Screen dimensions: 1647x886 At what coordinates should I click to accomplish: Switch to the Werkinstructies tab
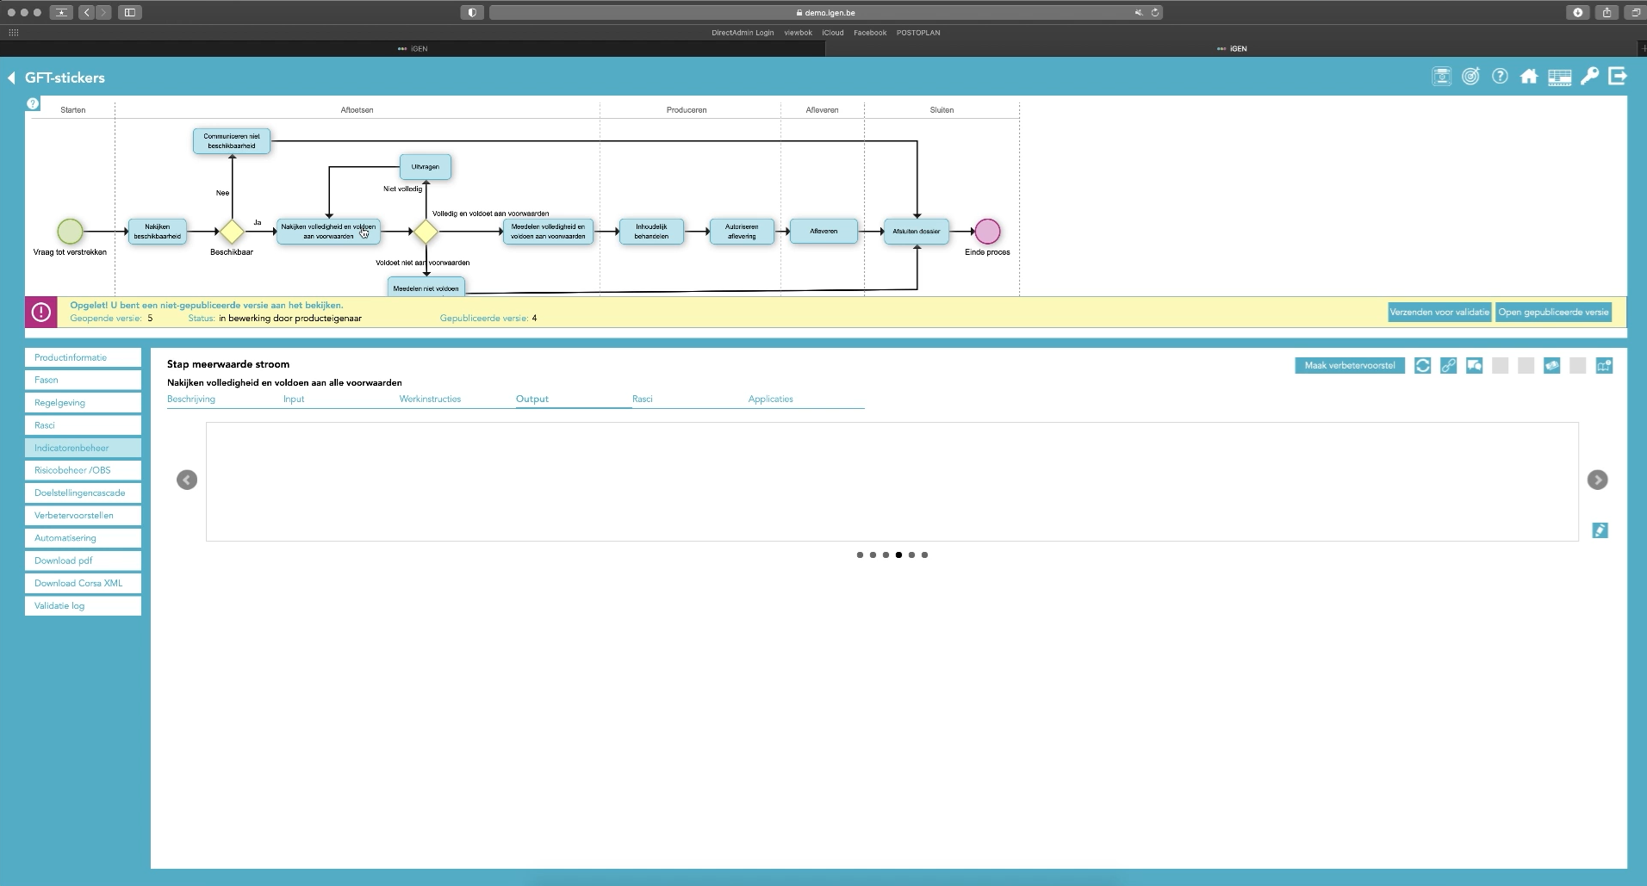click(430, 399)
